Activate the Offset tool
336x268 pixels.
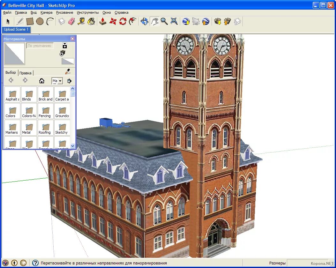tap(133, 21)
